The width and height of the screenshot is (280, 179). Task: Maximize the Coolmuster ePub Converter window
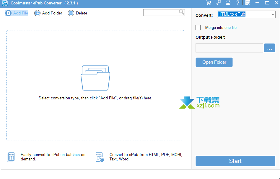click(267, 3)
